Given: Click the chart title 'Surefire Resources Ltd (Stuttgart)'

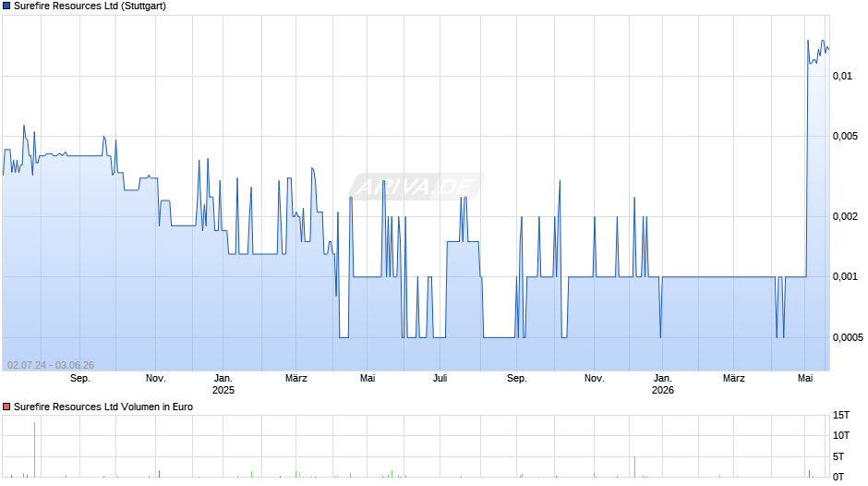Looking at the screenshot, I should tap(90, 6).
